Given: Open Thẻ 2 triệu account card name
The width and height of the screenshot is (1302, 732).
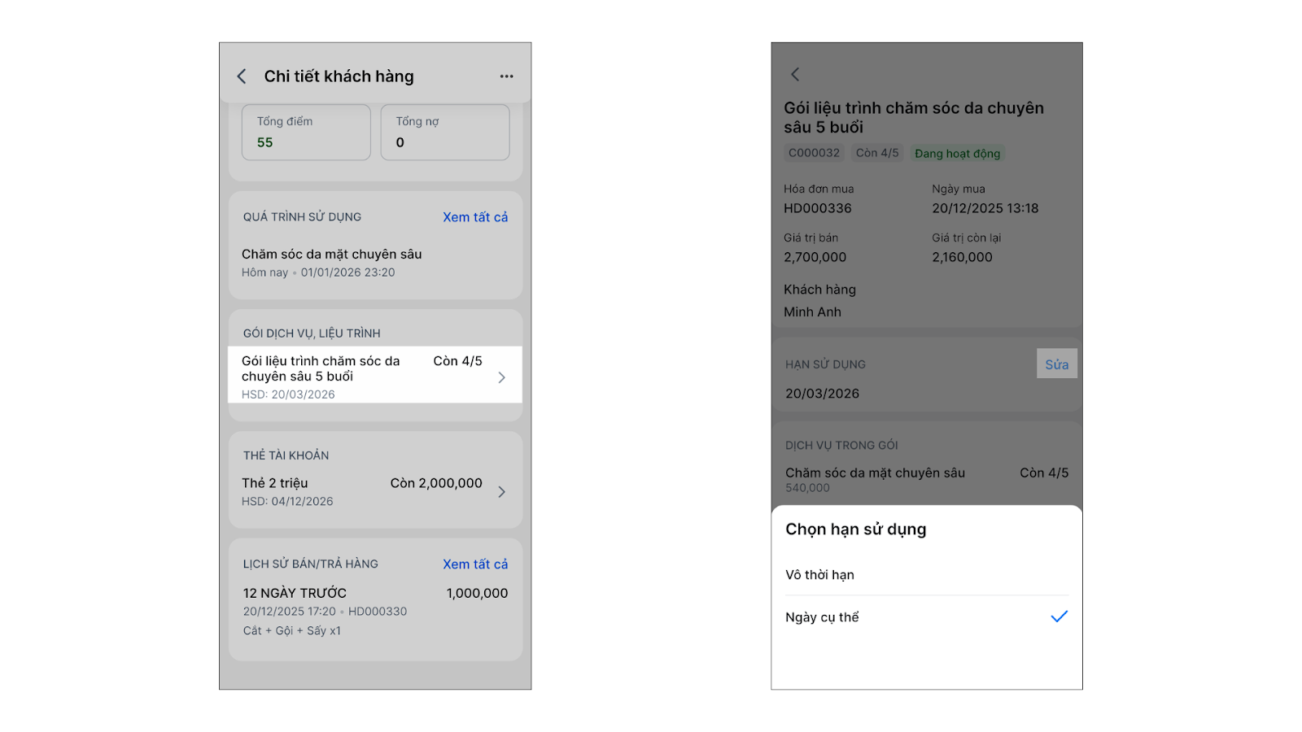Looking at the screenshot, I should pyautogui.click(x=275, y=483).
